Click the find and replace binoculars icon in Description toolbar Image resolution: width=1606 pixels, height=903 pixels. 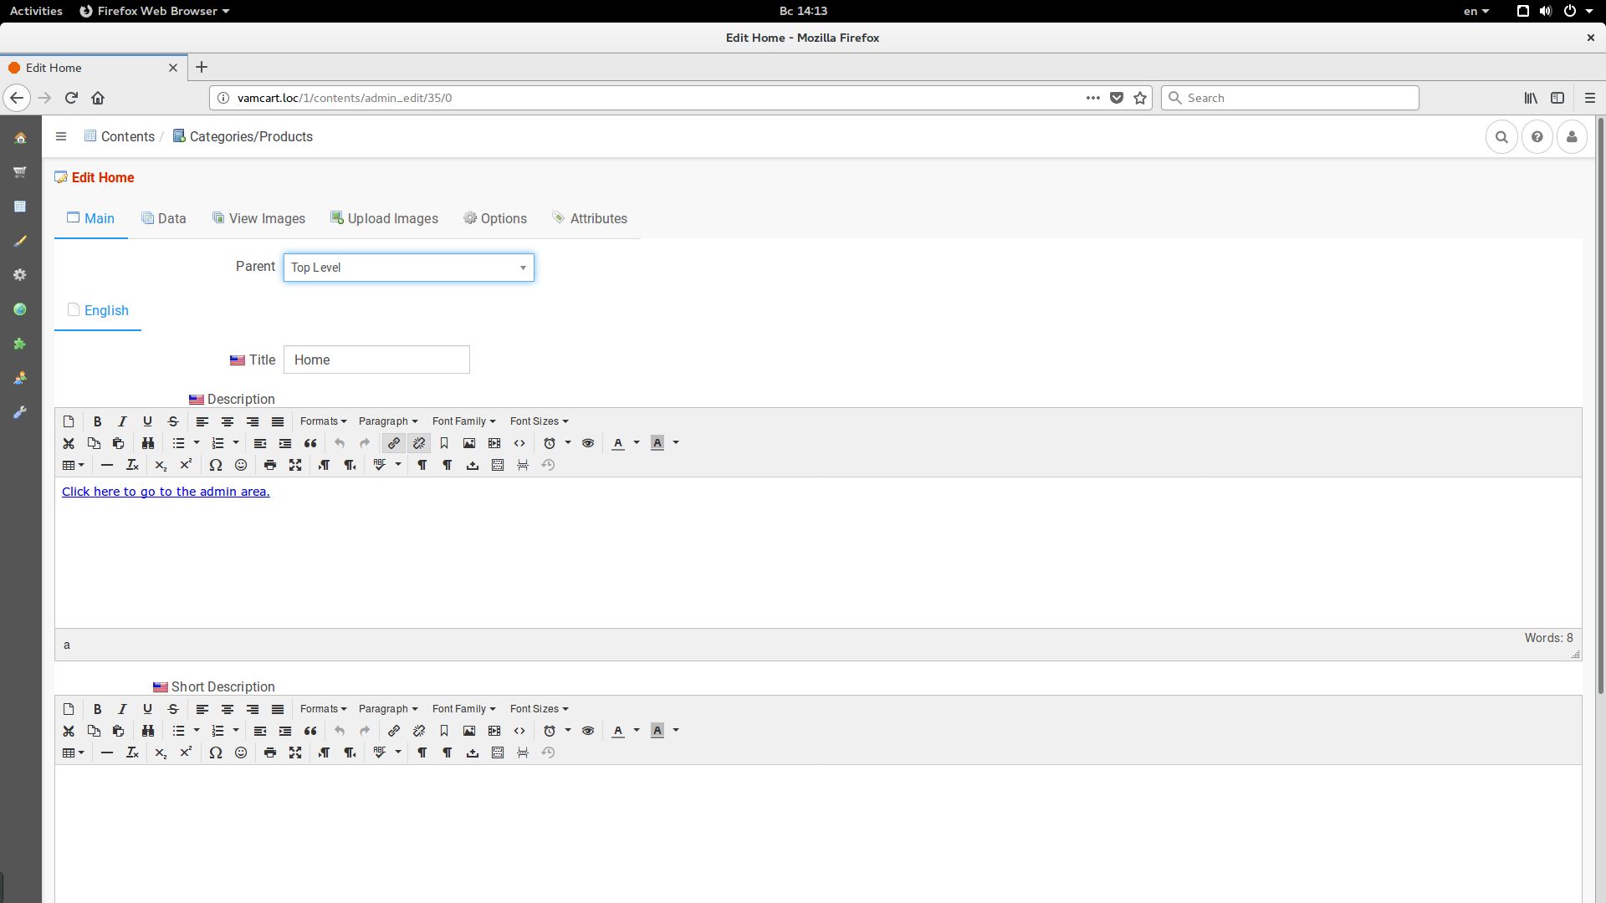pos(148,443)
